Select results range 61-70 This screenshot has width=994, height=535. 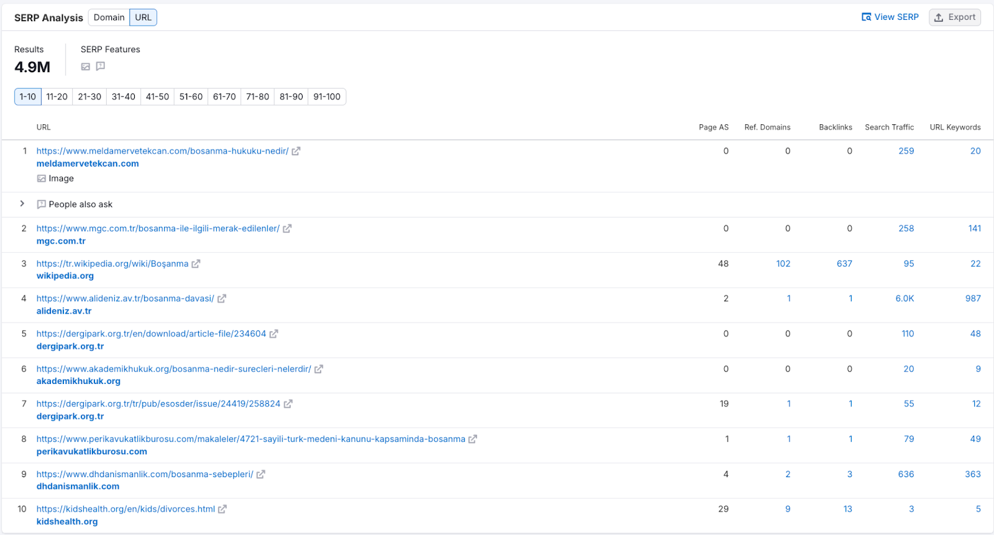[x=224, y=97]
